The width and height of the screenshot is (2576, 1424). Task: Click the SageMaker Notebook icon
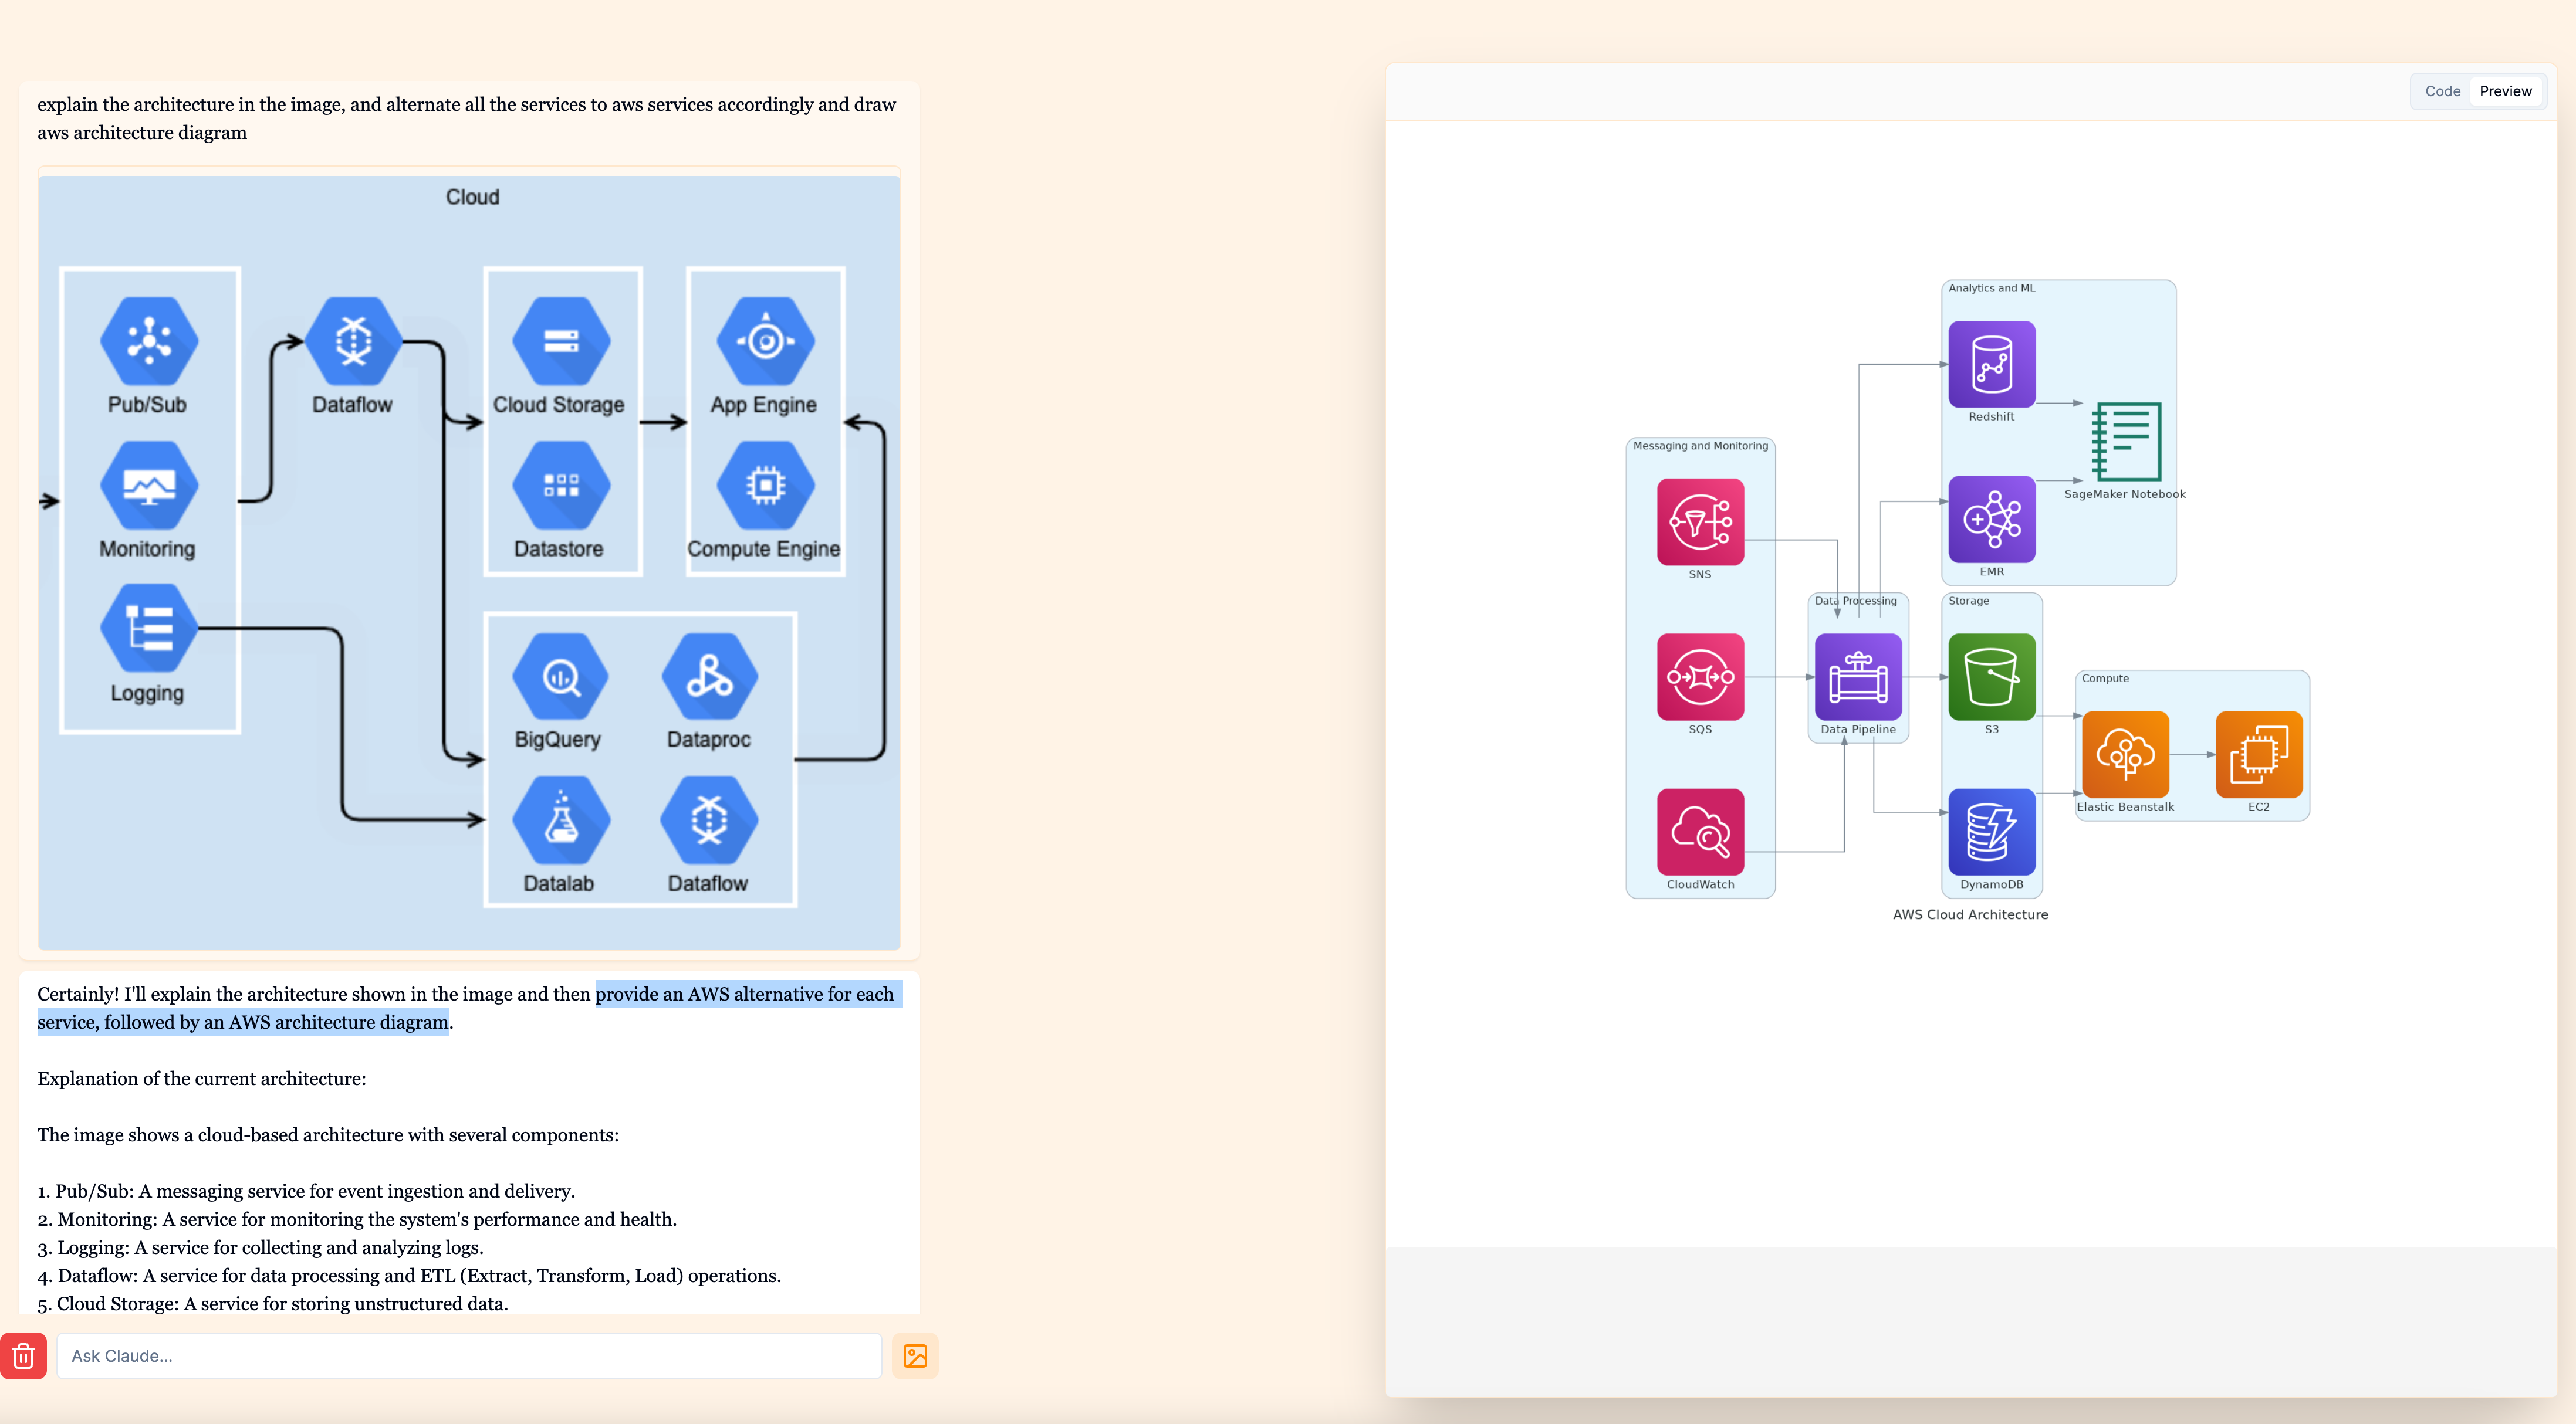(x=2125, y=440)
